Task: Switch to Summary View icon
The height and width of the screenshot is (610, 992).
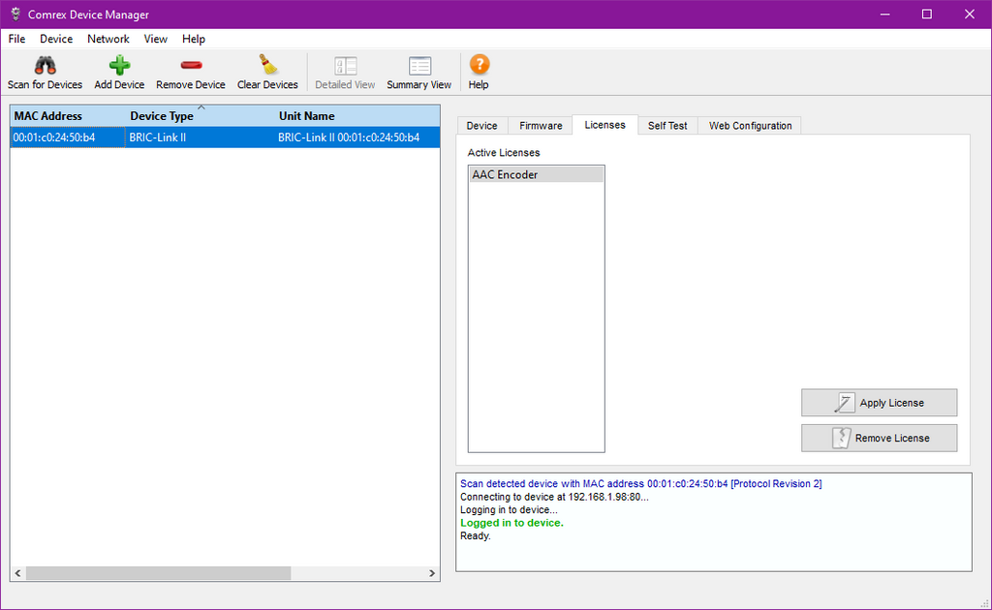Action: click(419, 66)
